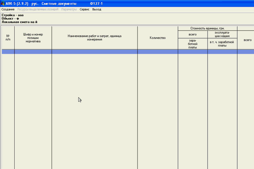Click the эксплуатации машин column subheader
The height and width of the screenshot is (169, 254).
click(222, 34)
